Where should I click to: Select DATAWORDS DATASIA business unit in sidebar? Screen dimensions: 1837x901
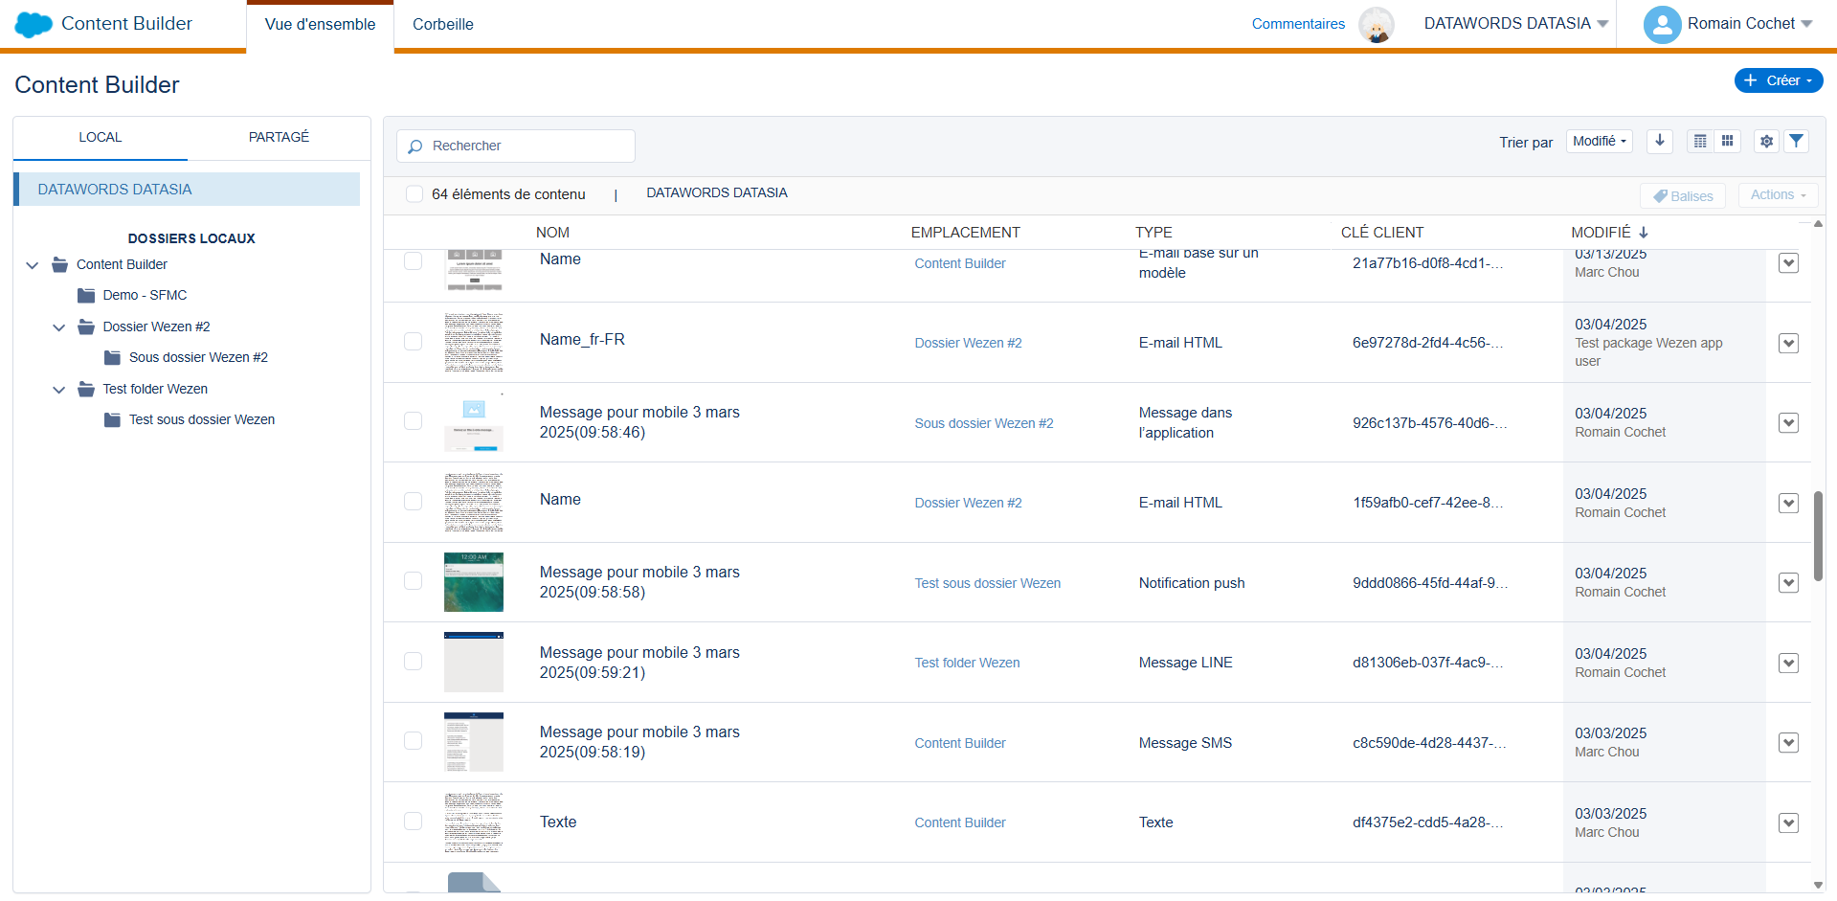(x=188, y=190)
